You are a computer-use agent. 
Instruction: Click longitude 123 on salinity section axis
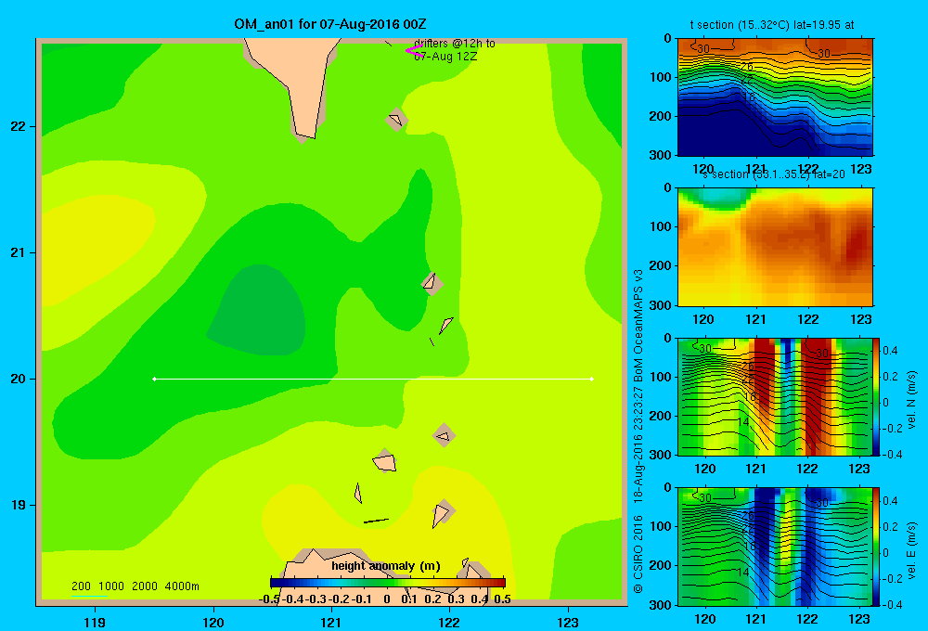pyautogui.click(x=860, y=319)
